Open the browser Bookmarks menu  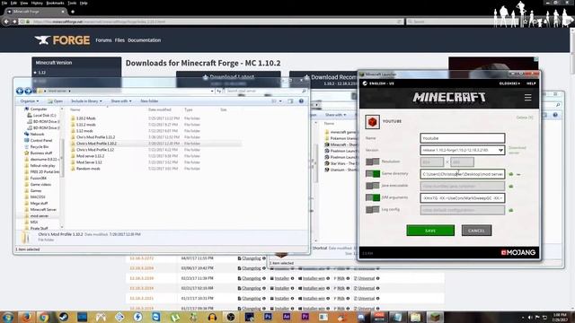(x=55, y=3)
